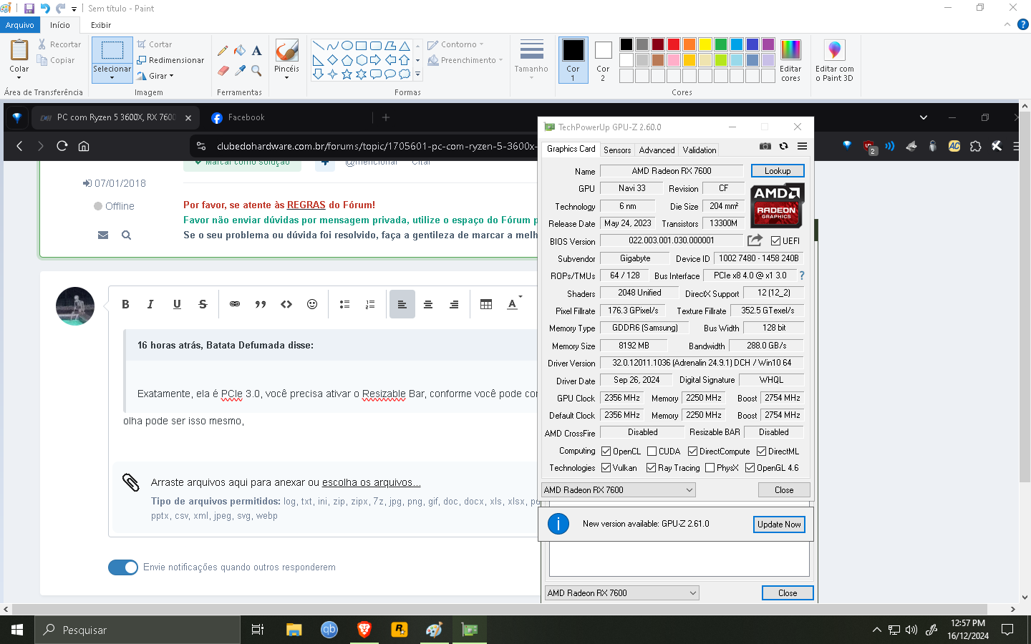Select the Magnifier tool in Paint

[x=256, y=70]
